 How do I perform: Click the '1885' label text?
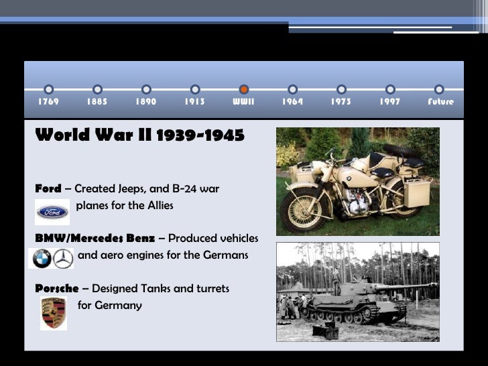(97, 101)
